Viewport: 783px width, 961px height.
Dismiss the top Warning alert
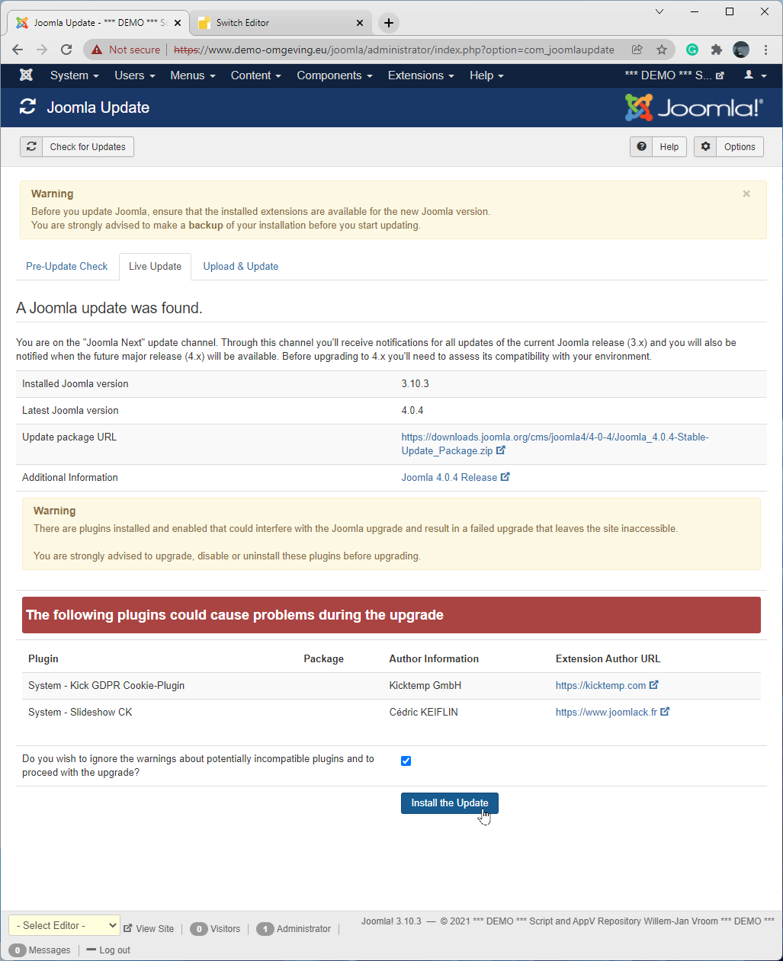[x=746, y=194]
